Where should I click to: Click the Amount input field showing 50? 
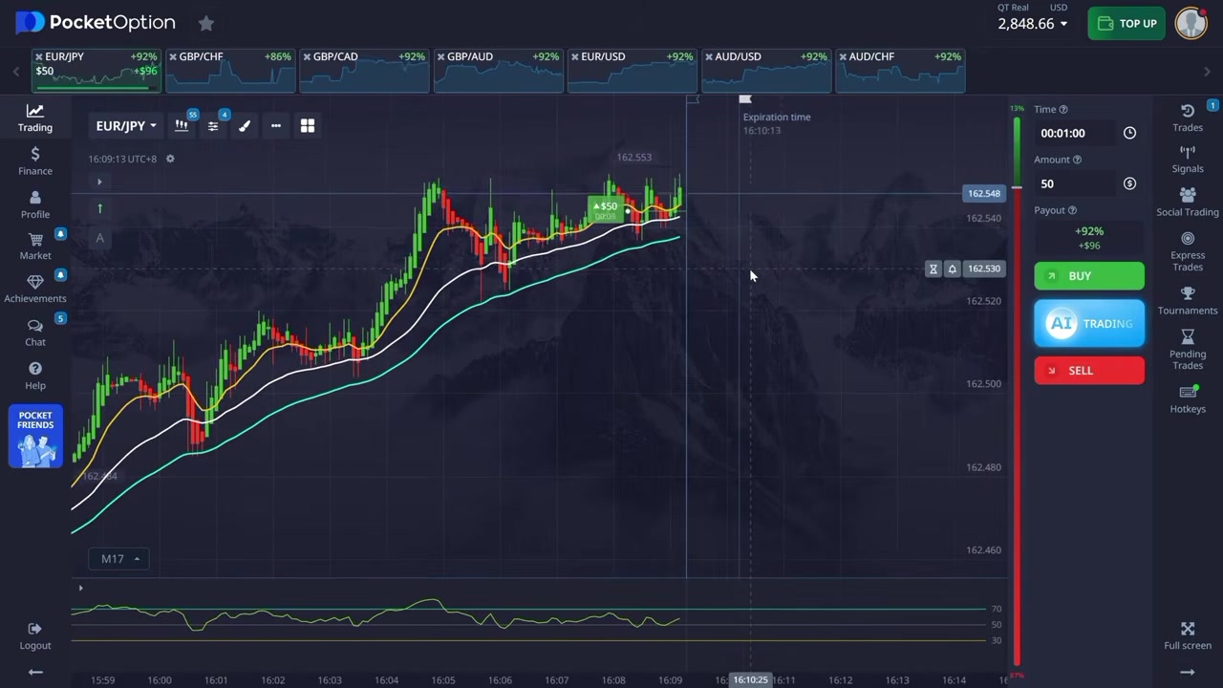pos(1077,183)
